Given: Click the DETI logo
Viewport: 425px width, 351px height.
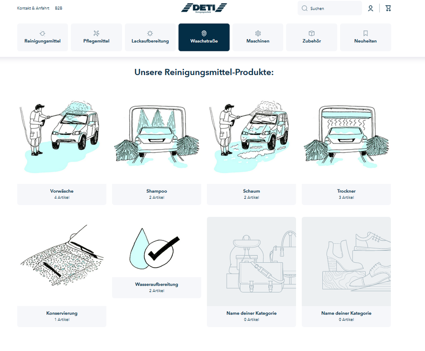Looking at the screenshot, I should click(x=204, y=8).
